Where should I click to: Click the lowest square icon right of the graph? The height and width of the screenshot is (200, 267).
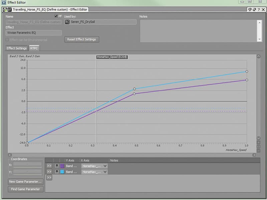[258, 151]
